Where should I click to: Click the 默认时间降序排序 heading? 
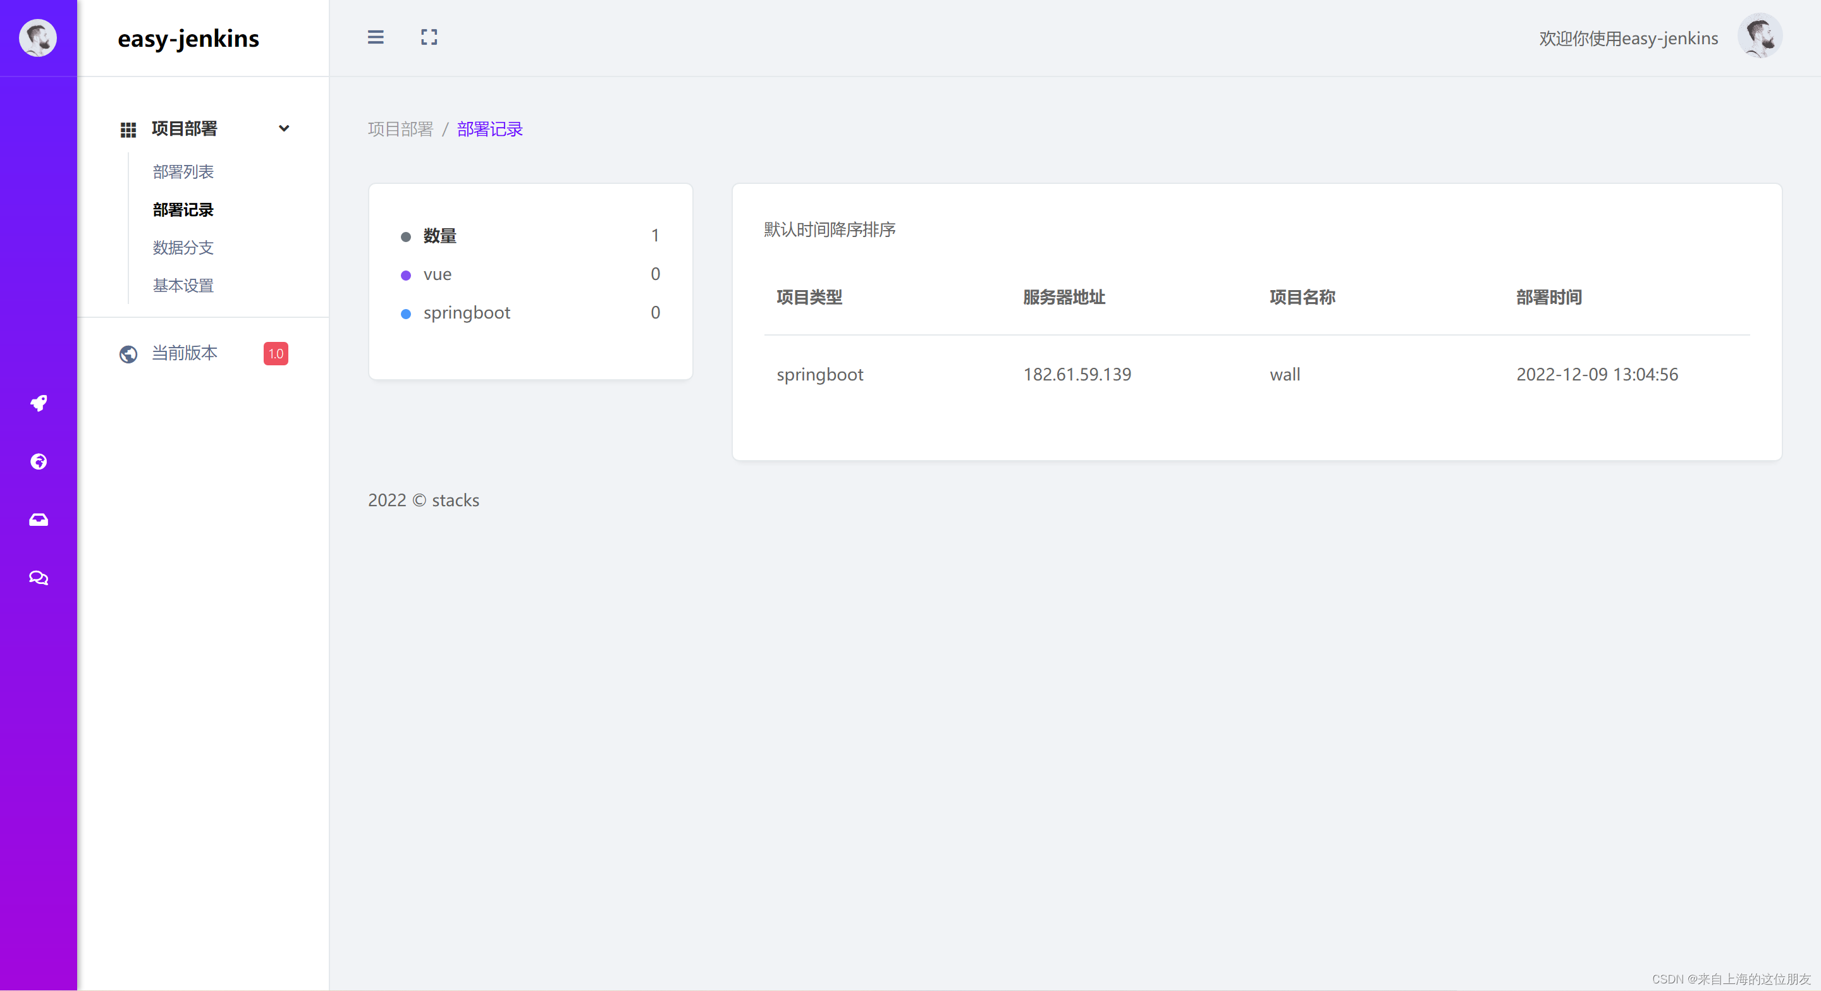tap(830, 229)
